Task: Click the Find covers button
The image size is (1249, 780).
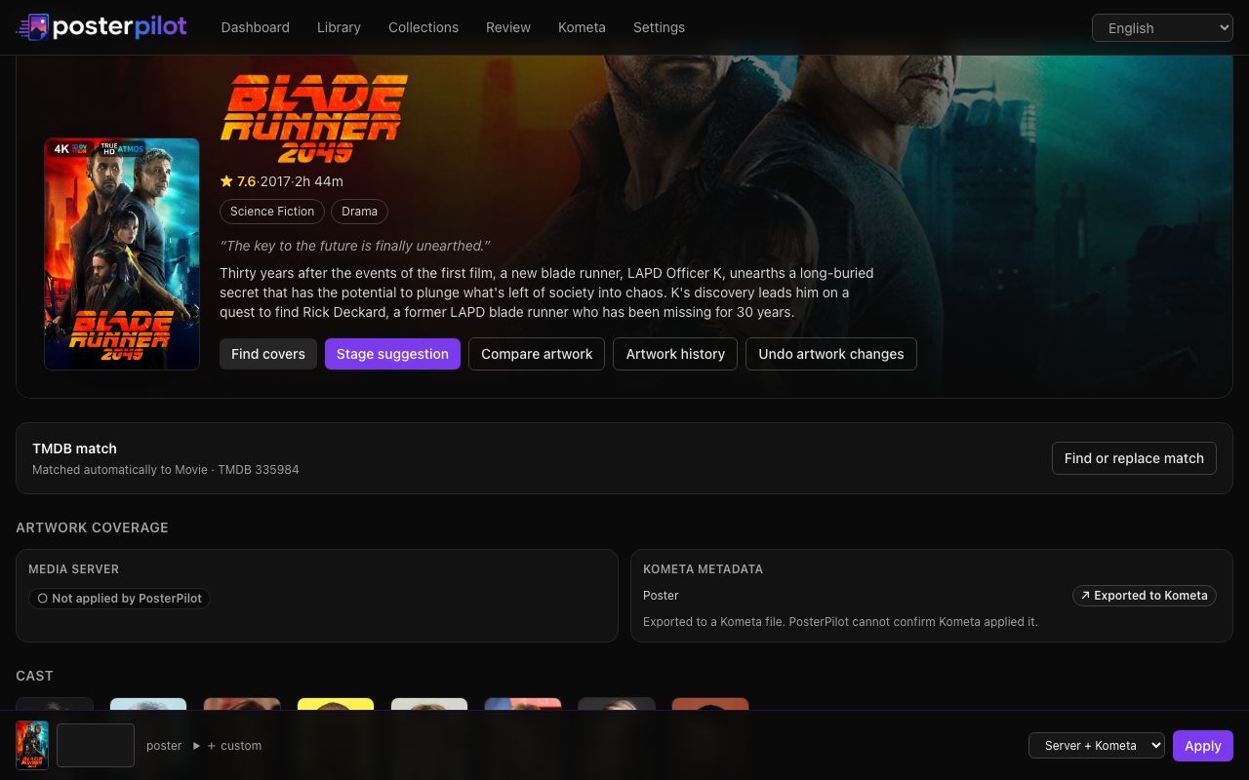Action: click(x=268, y=354)
